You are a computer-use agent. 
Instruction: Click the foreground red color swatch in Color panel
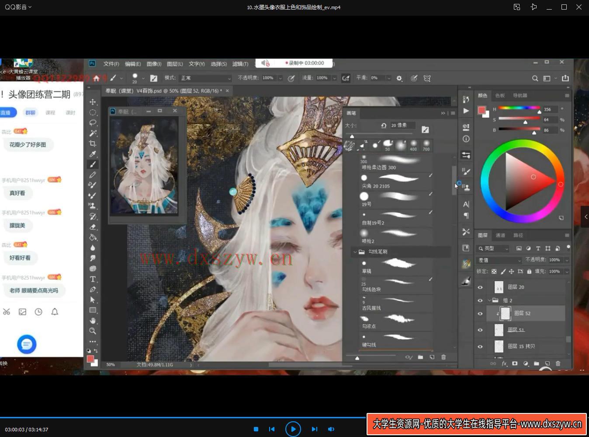482,110
